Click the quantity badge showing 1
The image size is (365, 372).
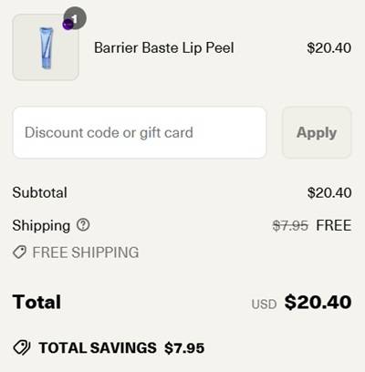click(77, 18)
